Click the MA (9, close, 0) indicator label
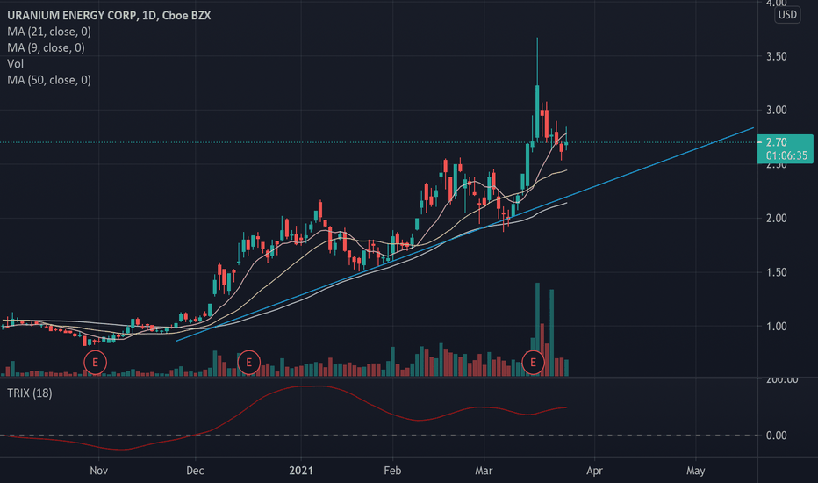The image size is (818, 483). 46,48
